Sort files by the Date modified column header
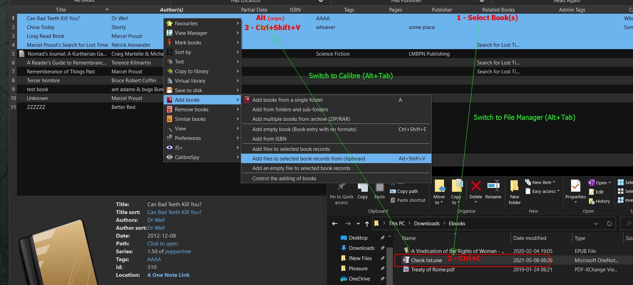This screenshot has height=285, width=633. [530, 238]
